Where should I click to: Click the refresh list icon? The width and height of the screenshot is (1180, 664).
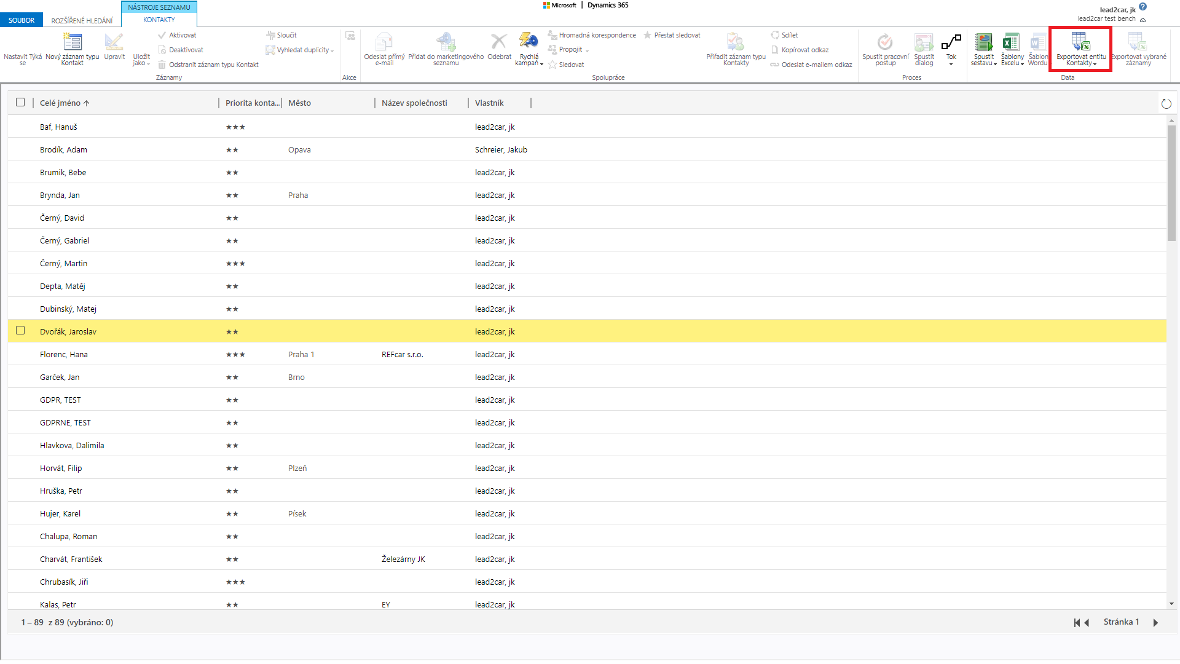click(x=1166, y=103)
